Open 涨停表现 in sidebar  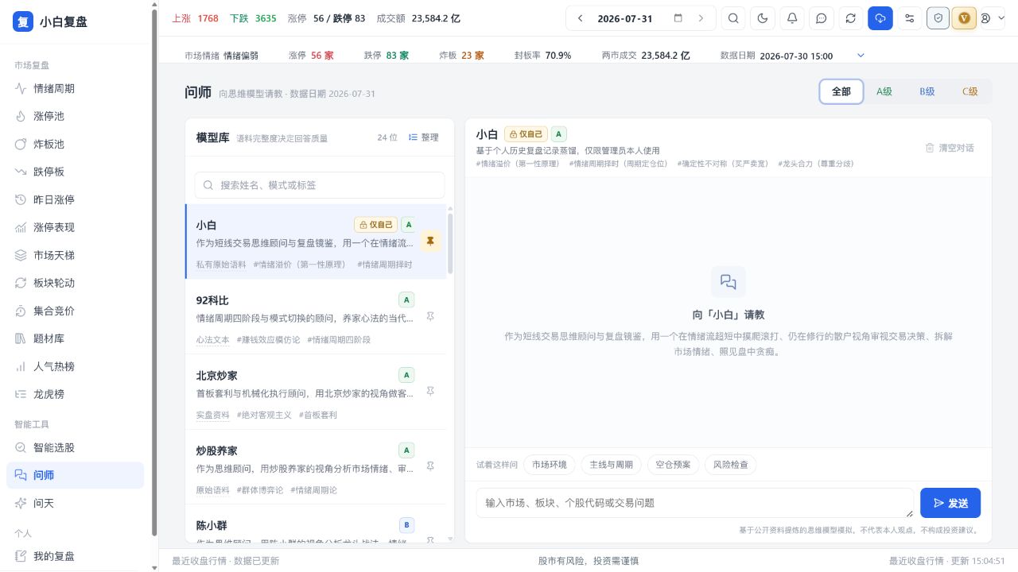[x=75, y=228]
